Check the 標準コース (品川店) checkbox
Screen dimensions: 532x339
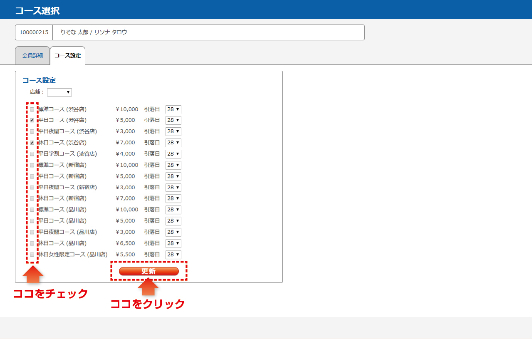click(x=32, y=210)
